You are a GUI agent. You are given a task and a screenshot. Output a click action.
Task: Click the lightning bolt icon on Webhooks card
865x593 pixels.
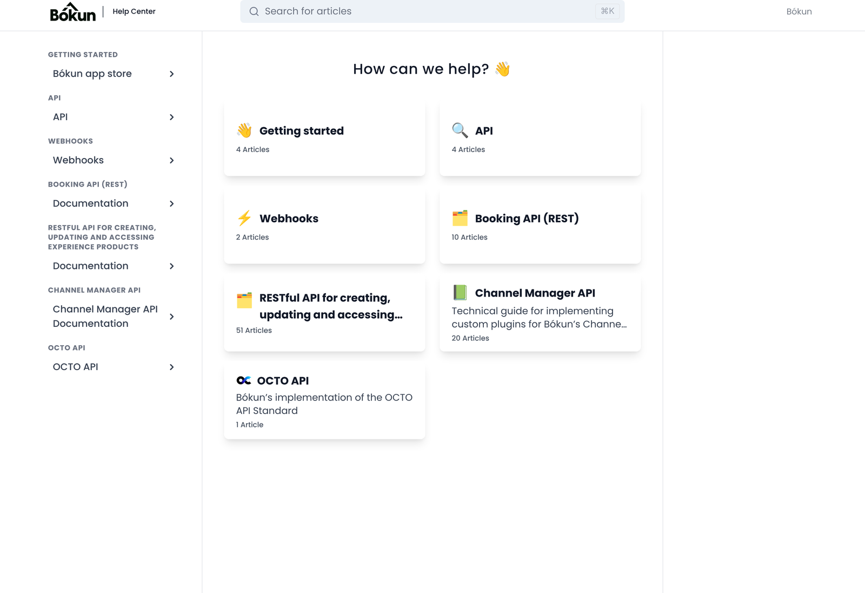coord(244,218)
